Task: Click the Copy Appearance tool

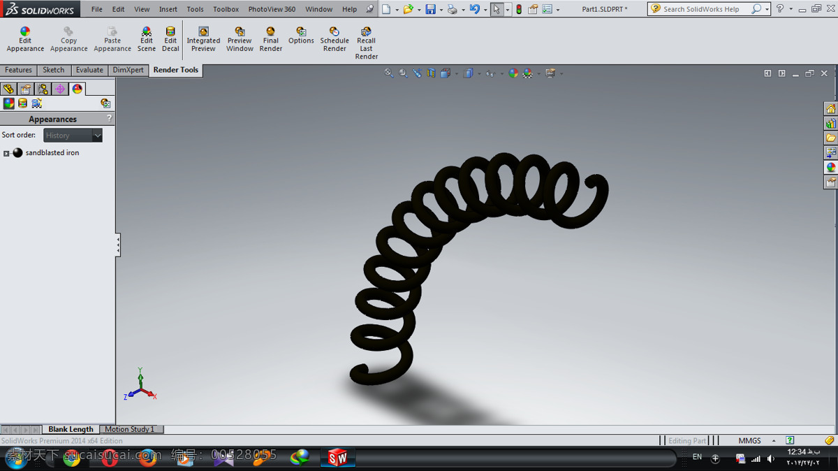Action: [x=68, y=40]
